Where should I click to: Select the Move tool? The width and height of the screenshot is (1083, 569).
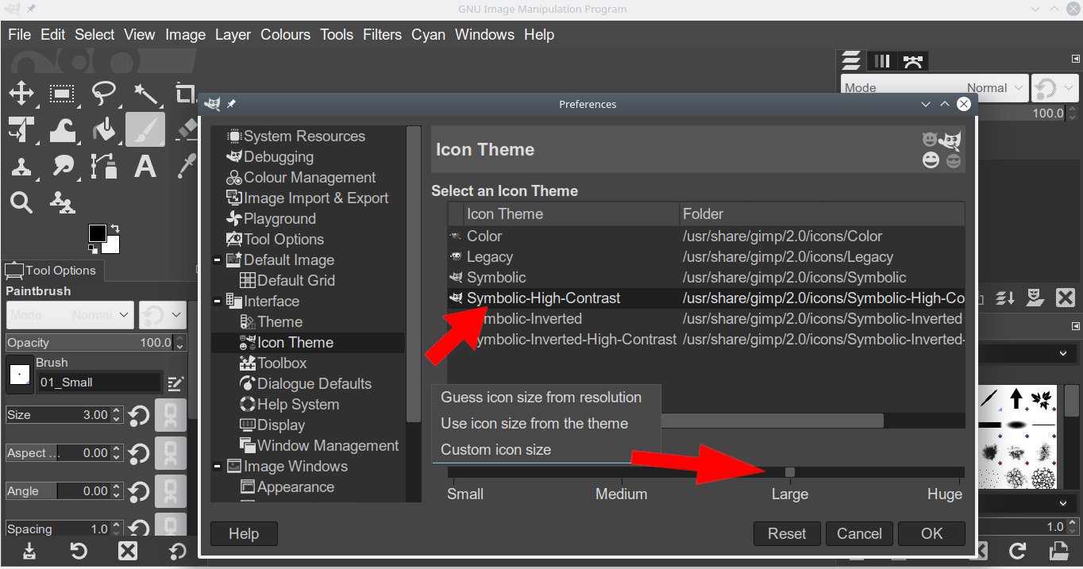pos(21,94)
